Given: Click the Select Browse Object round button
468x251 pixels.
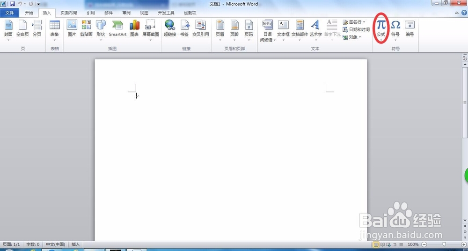Looking at the screenshot, I should tap(465, 232).
